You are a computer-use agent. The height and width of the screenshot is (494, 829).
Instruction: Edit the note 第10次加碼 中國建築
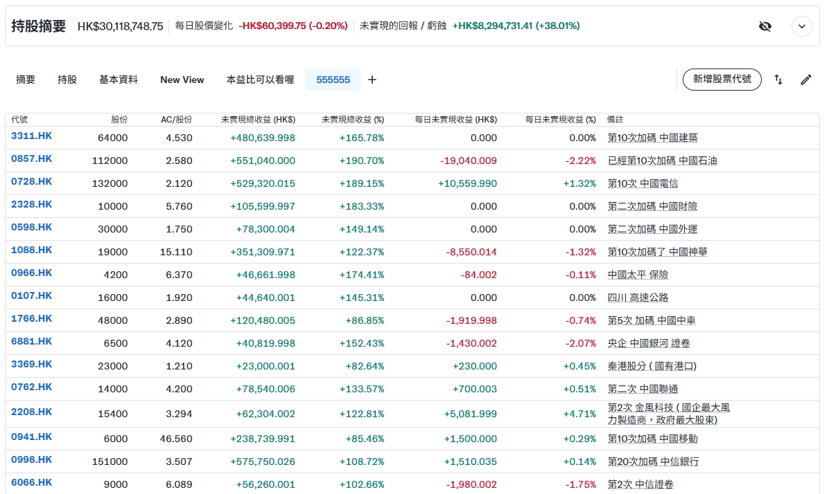click(x=652, y=138)
